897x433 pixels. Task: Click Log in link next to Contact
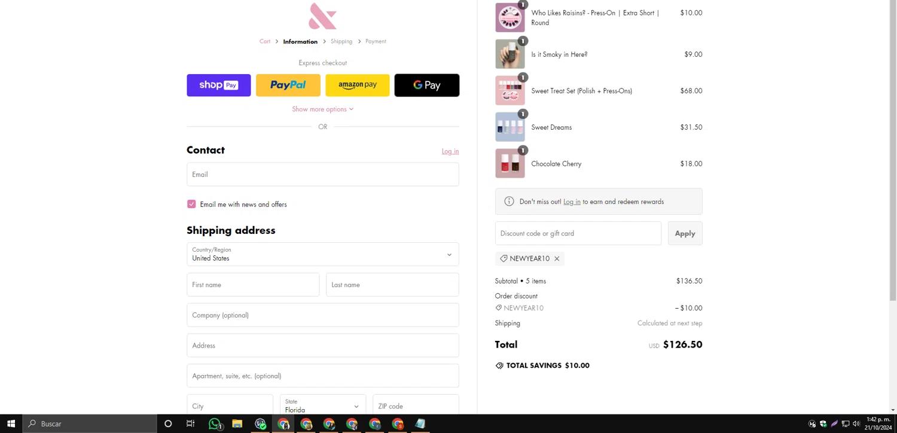tap(450, 151)
